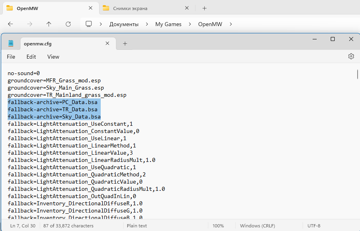
Task: Click the Explorer forward arrow
Action: coord(30,24)
